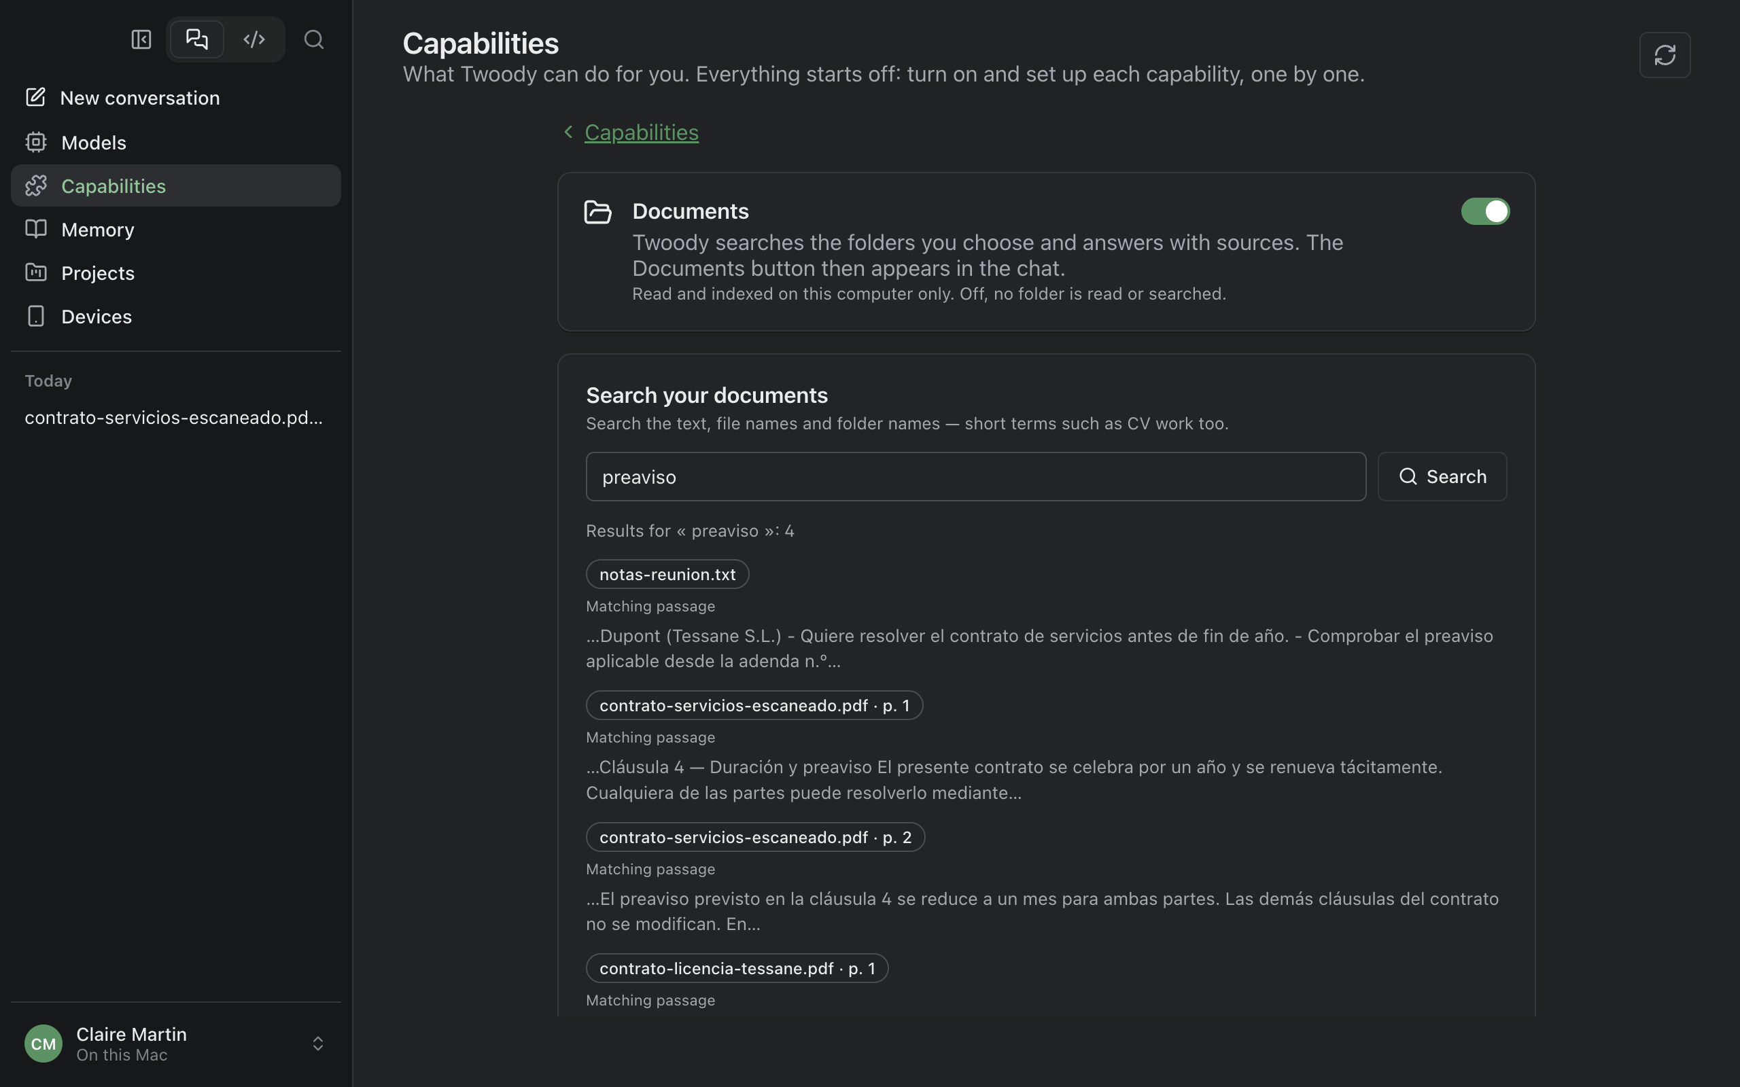Open the Memory section
1740x1087 pixels.
(175, 230)
